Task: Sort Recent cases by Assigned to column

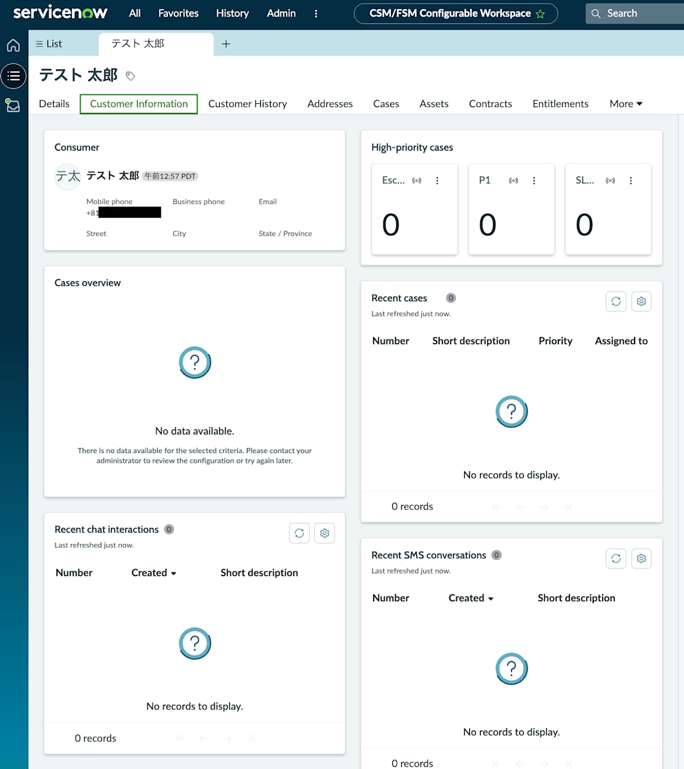Action: coord(621,341)
